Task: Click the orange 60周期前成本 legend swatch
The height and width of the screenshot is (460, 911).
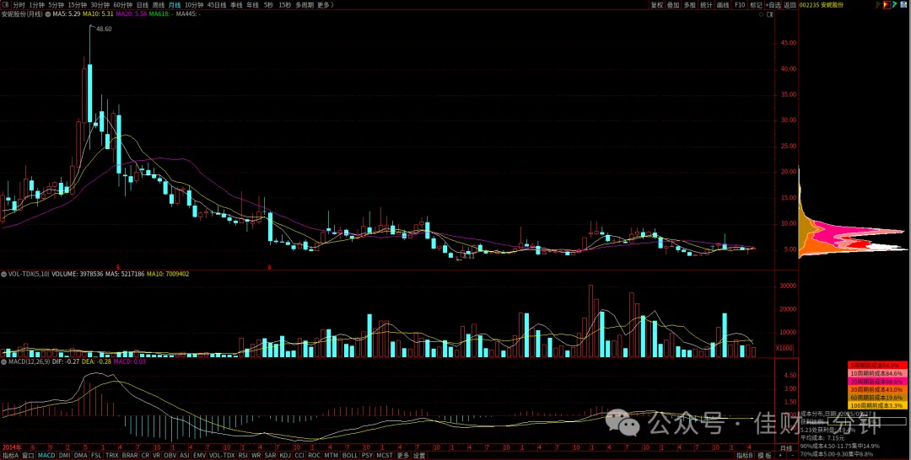Action: pos(878,398)
